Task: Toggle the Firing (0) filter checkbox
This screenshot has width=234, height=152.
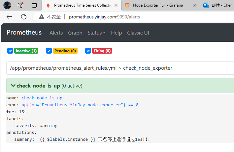Action: (88, 51)
